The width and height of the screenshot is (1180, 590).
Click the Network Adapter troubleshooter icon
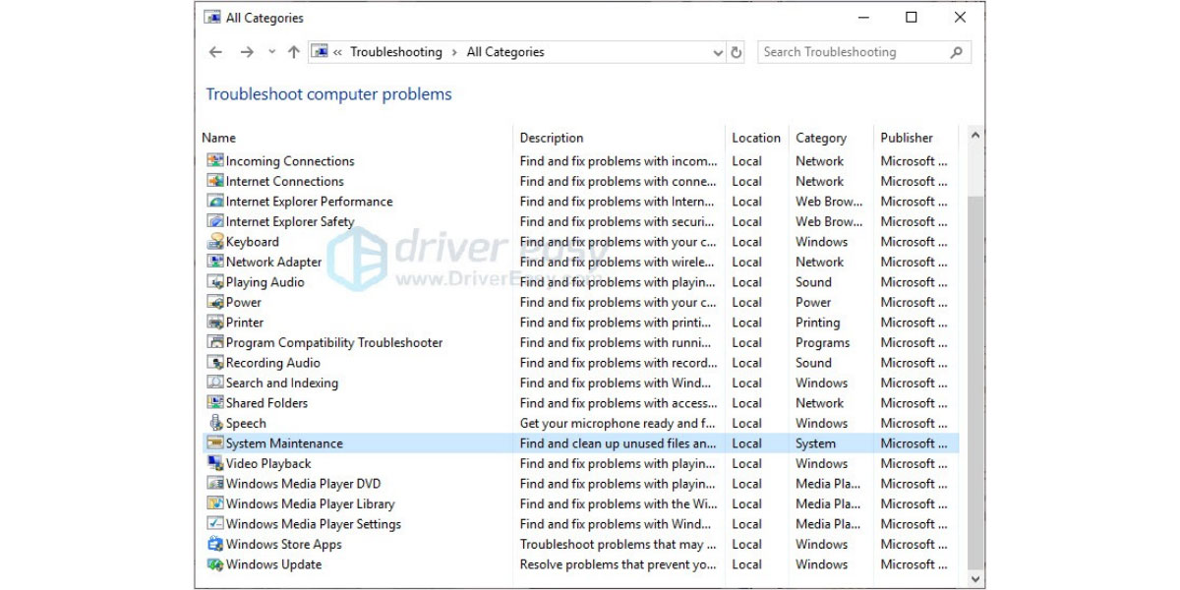(215, 262)
